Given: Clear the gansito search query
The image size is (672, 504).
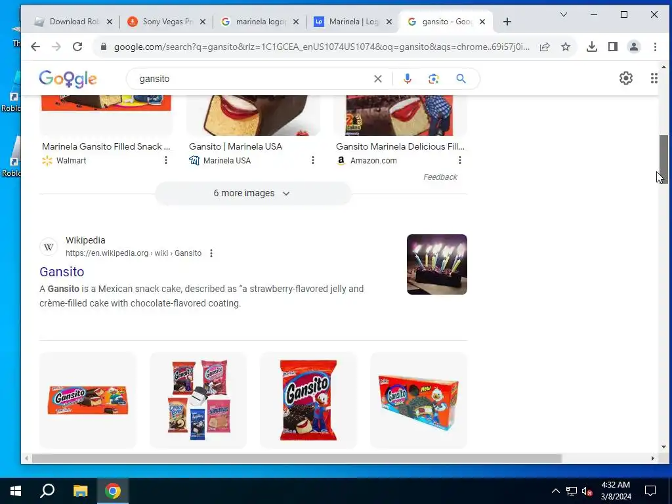Looking at the screenshot, I should coord(377,79).
